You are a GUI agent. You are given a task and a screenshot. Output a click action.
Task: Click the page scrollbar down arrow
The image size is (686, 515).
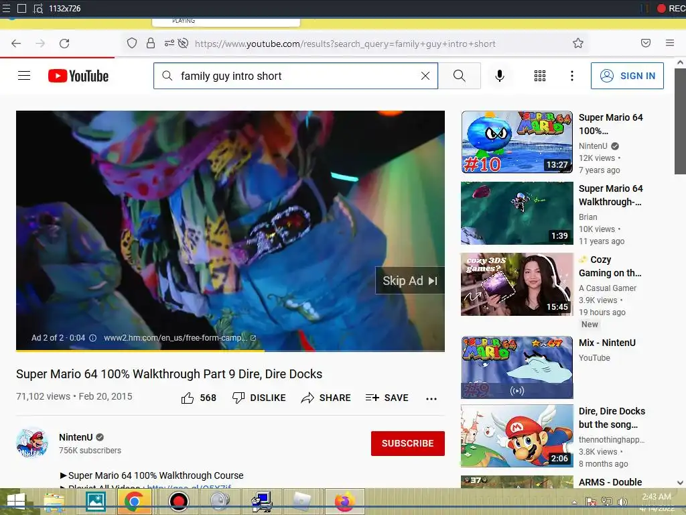680,483
